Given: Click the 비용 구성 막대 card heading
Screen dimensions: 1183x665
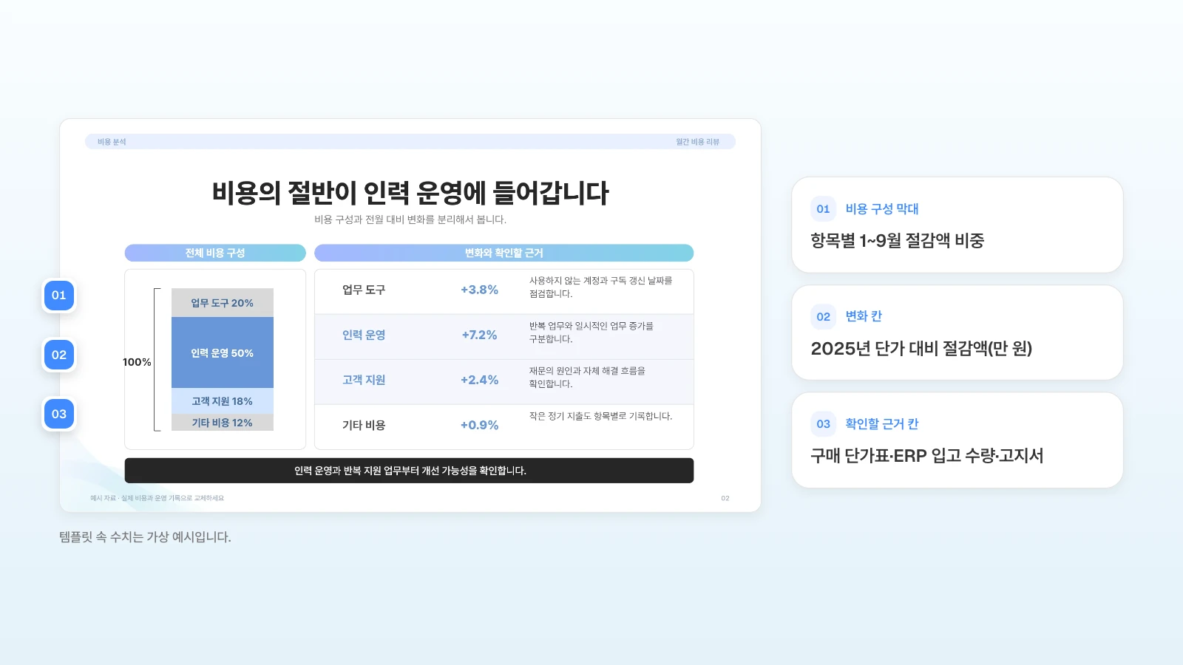Looking at the screenshot, I should point(882,209).
